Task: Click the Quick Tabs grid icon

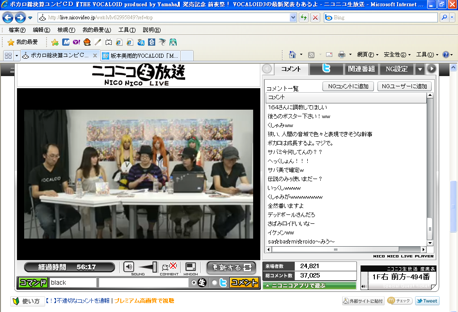Action: tap(8, 55)
